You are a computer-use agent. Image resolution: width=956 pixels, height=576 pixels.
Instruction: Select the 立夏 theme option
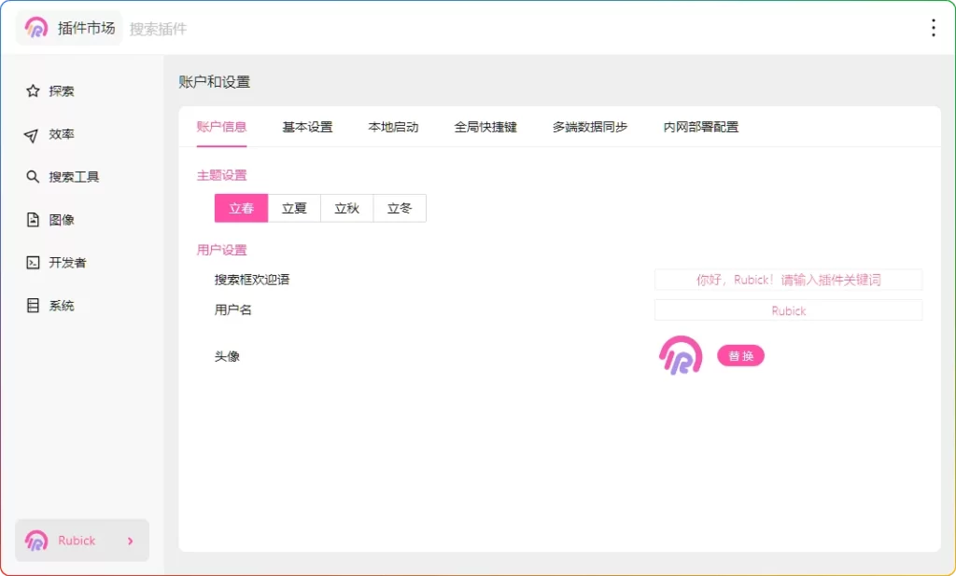click(x=293, y=208)
